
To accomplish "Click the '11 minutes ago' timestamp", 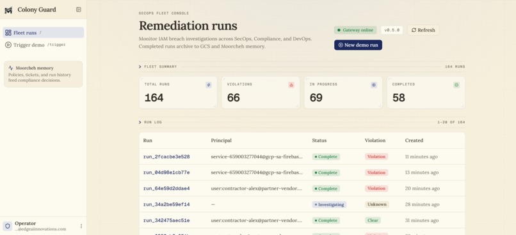I will tap(421, 157).
